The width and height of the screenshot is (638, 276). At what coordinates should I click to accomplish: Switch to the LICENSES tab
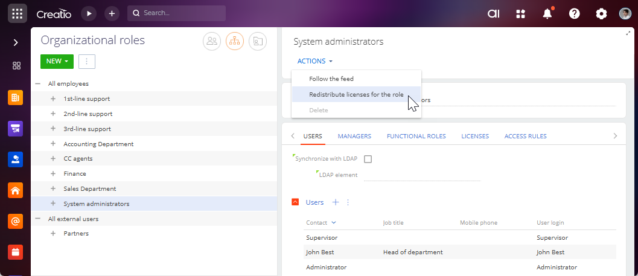pos(474,136)
